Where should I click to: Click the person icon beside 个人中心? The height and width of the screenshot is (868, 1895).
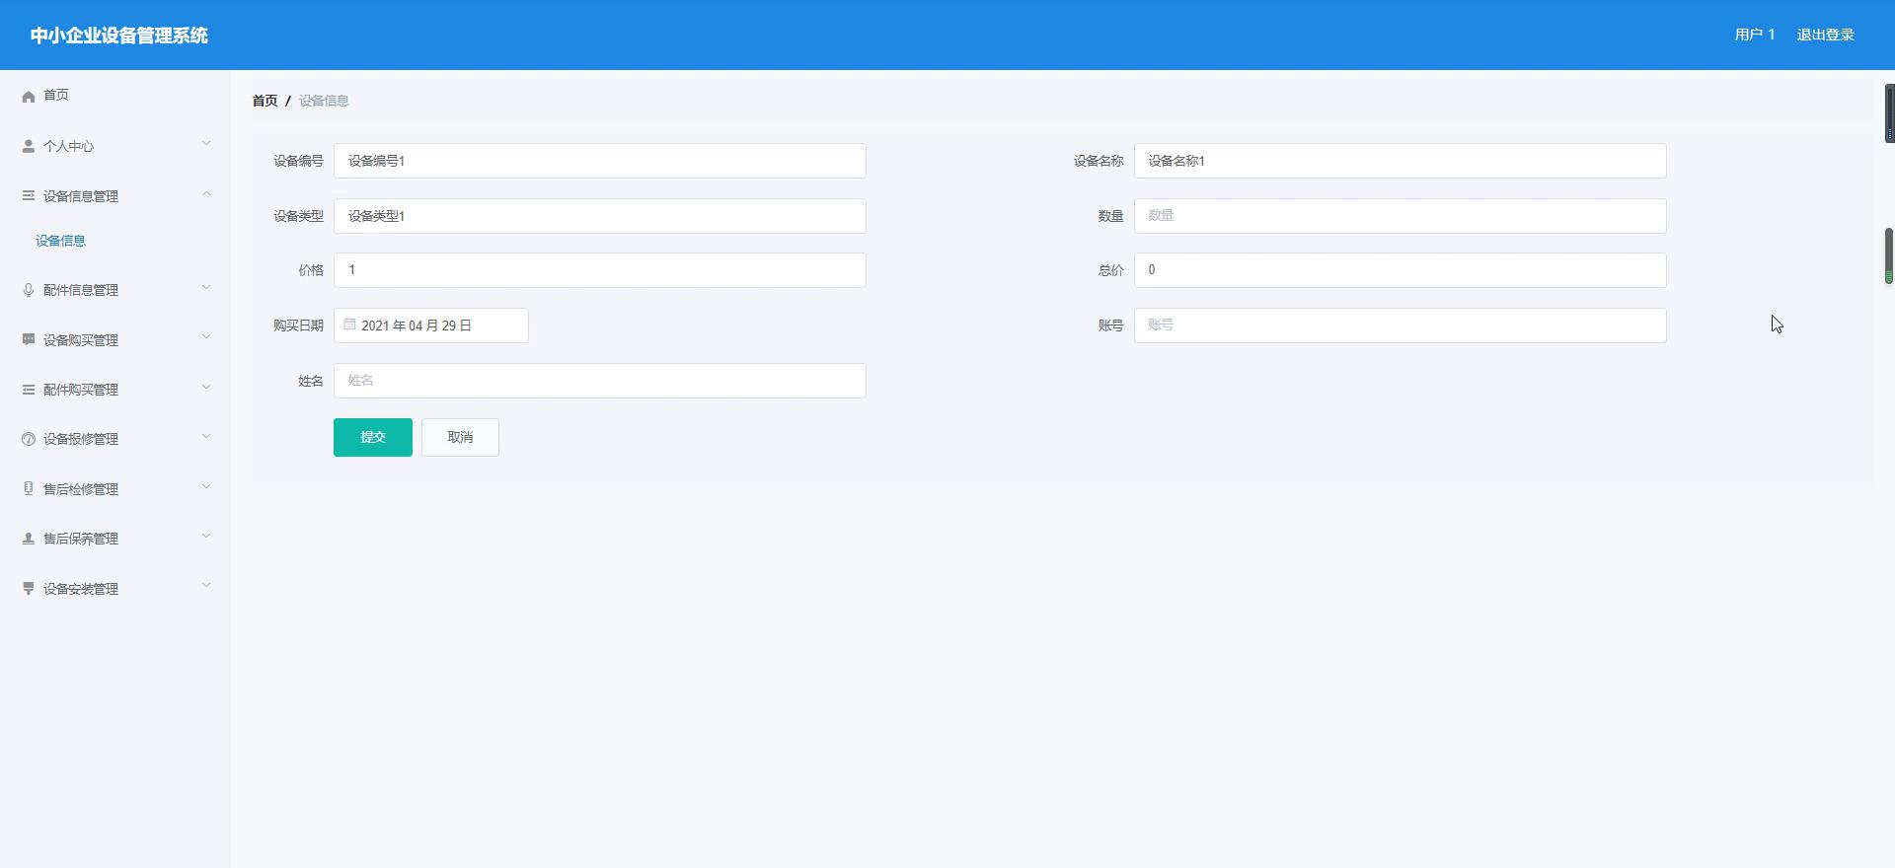click(29, 146)
